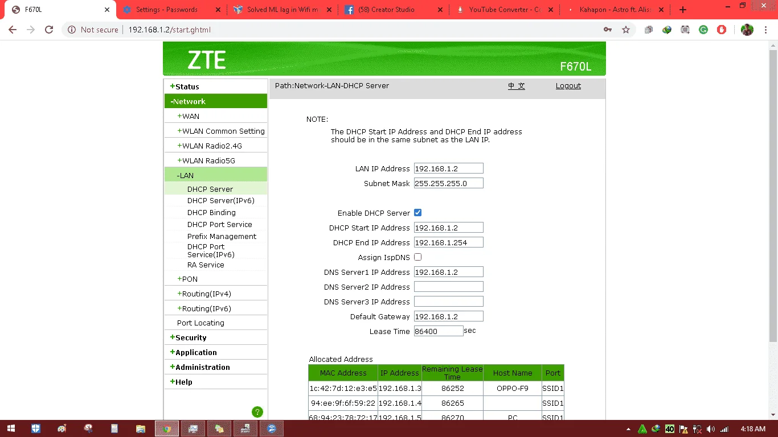This screenshot has width=778, height=437.
Task: Switch language with the 中文 link
Action: coord(517,85)
